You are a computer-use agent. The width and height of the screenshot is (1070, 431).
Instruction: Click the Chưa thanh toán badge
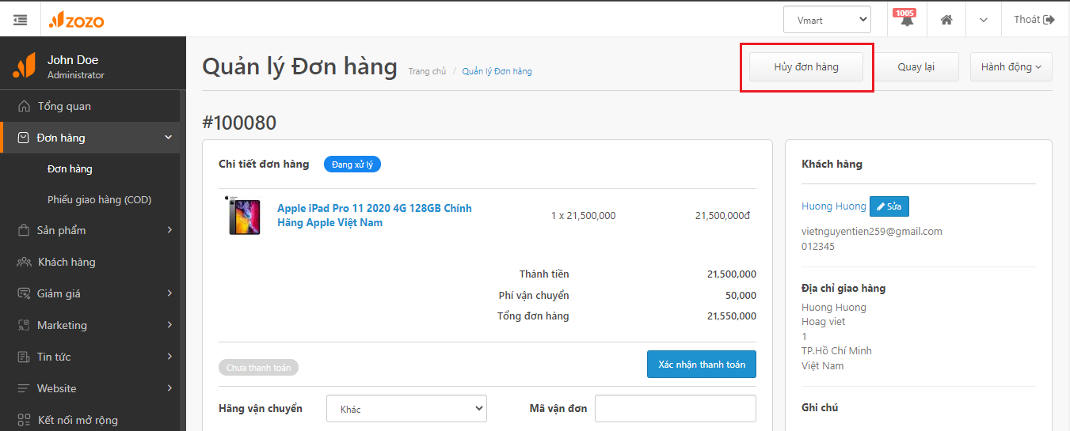tap(258, 368)
